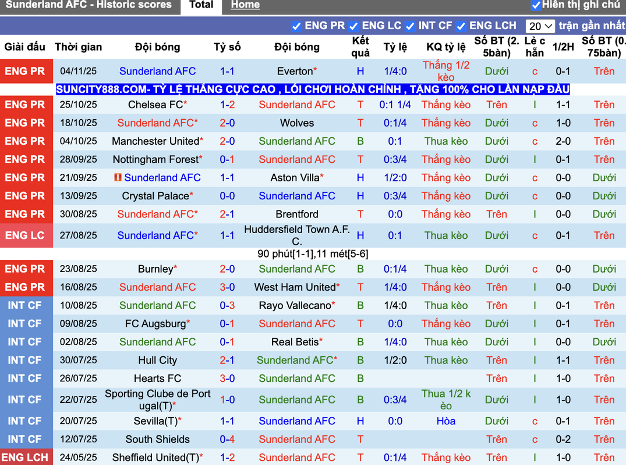Open Huddersfield Town A.F.C. team link

click(x=297, y=235)
